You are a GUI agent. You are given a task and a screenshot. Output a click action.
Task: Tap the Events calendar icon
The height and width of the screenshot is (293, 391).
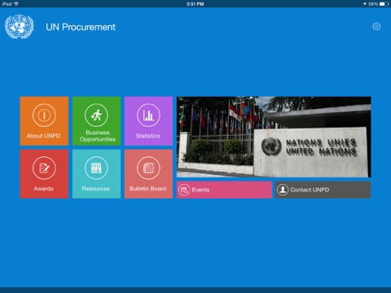tap(184, 190)
